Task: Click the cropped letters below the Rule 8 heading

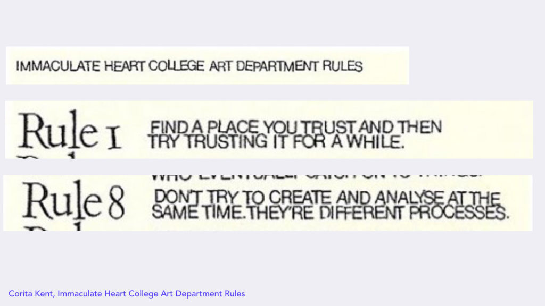Action: click(52, 227)
